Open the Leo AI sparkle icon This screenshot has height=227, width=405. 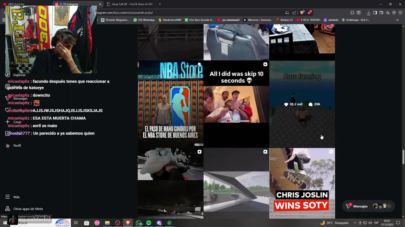coord(388,13)
